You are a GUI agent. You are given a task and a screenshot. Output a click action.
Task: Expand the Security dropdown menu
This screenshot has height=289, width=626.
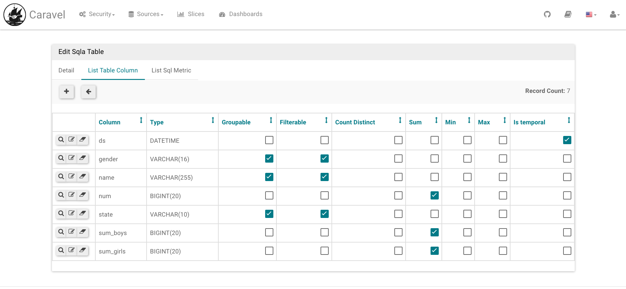coord(97,14)
